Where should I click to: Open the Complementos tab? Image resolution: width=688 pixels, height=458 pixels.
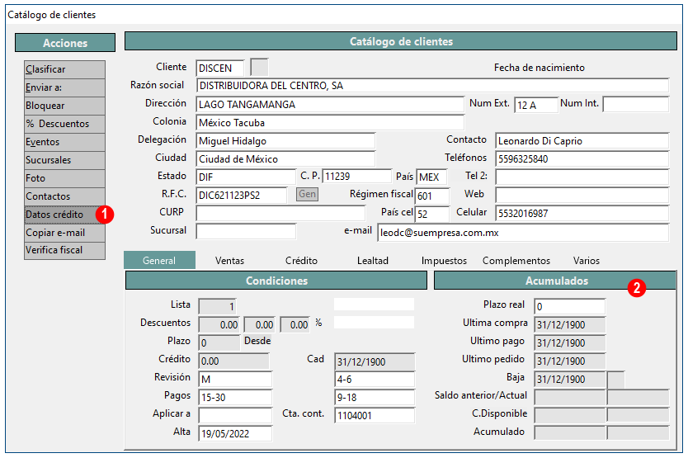click(516, 261)
